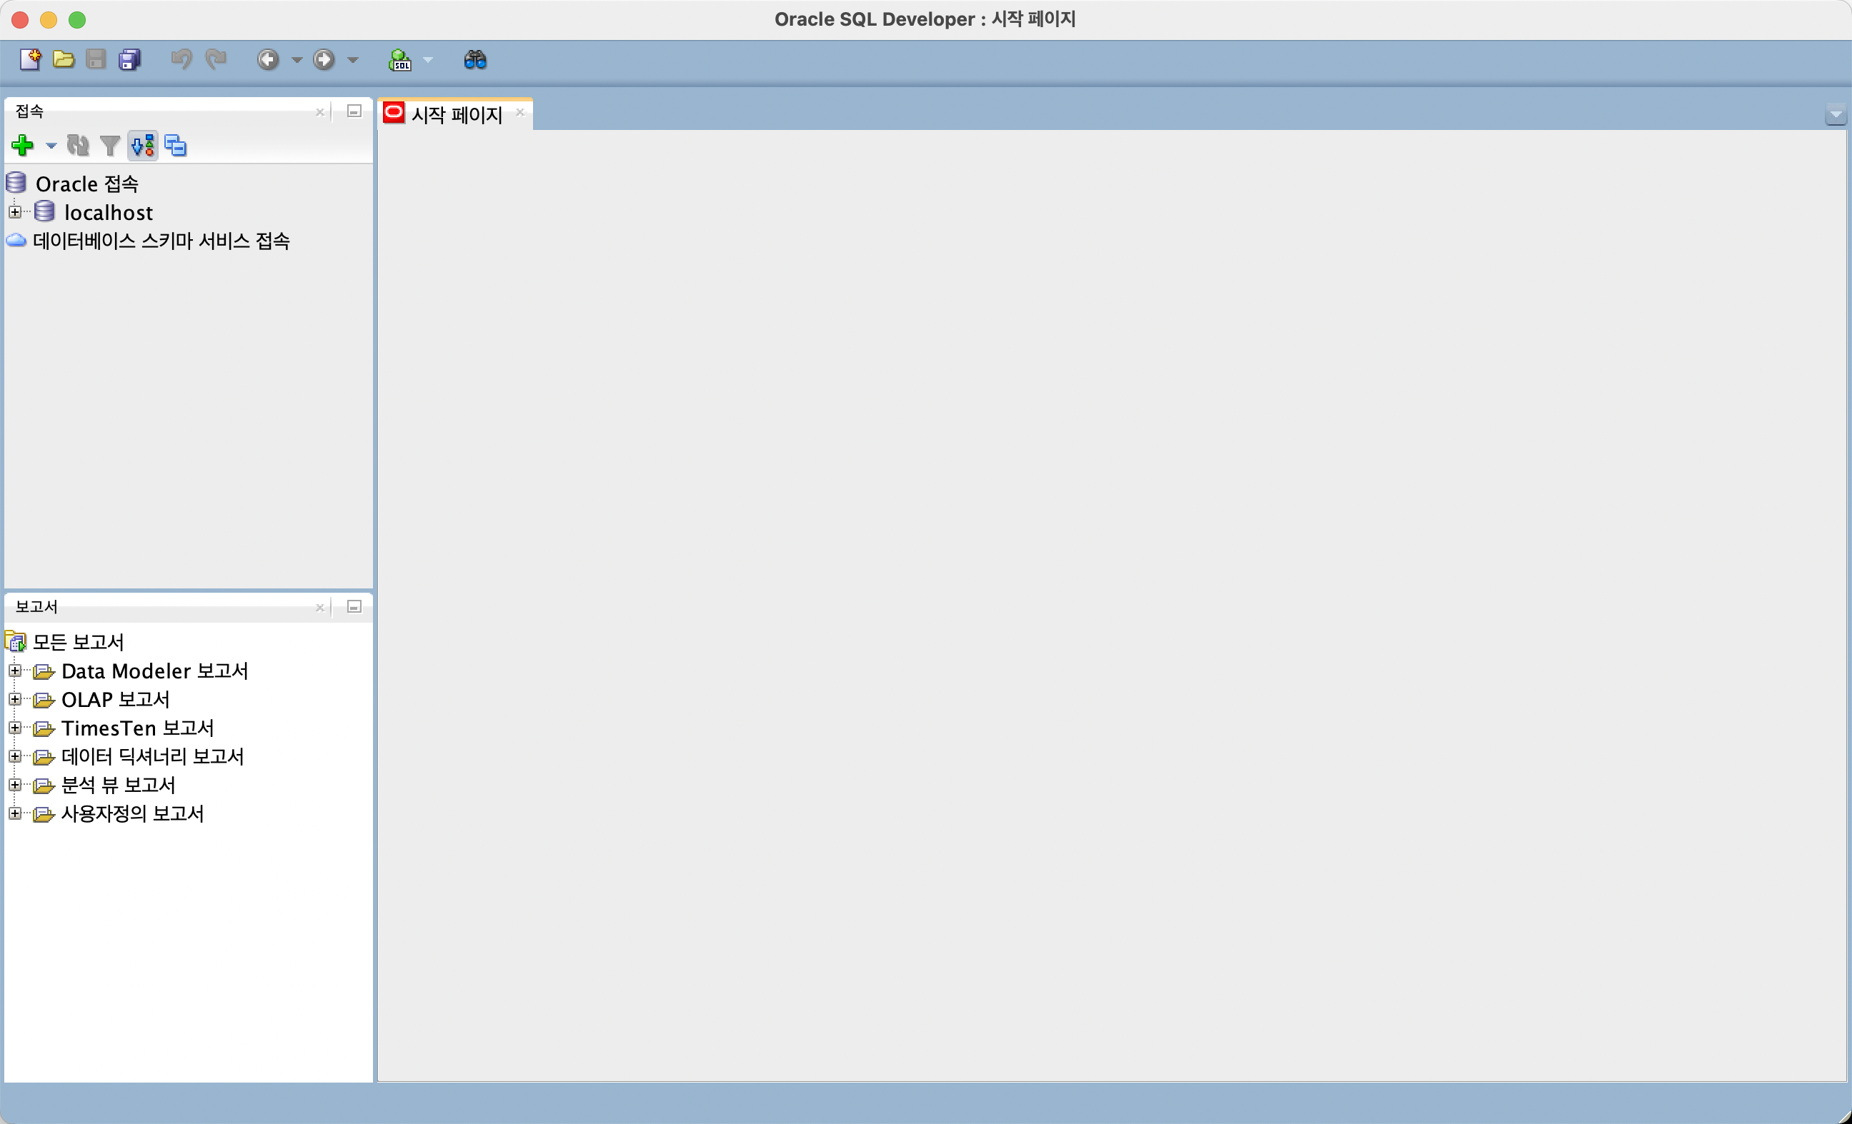Click the cloud icon for schema service
This screenshot has width=1852, height=1124.
16,241
